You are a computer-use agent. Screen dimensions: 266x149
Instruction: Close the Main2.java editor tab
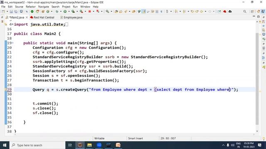(x=27, y=17)
